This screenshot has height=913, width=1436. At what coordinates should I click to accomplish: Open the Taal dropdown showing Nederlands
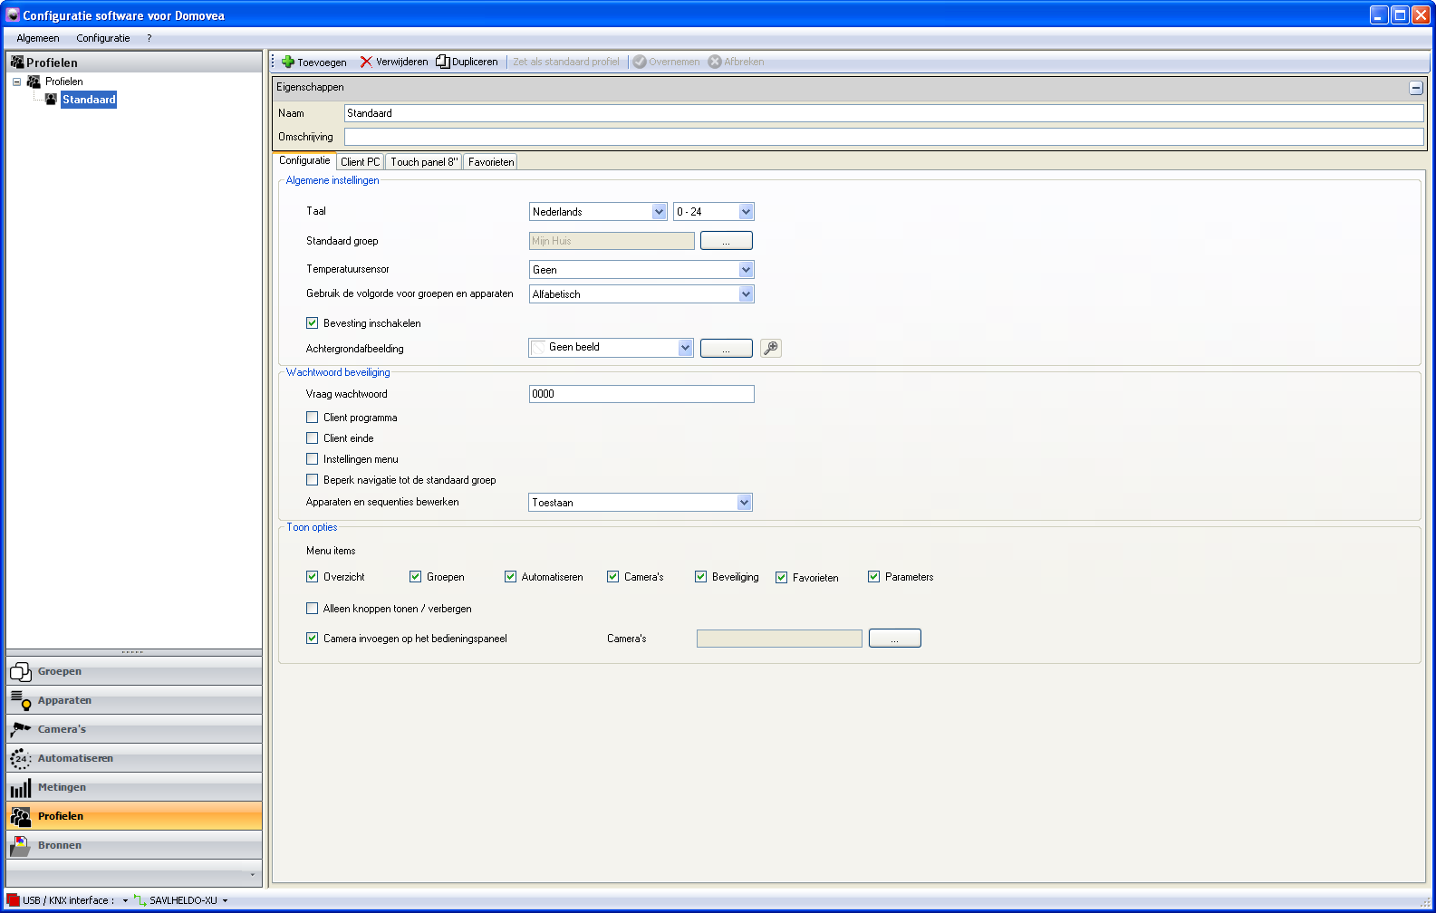pos(599,212)
